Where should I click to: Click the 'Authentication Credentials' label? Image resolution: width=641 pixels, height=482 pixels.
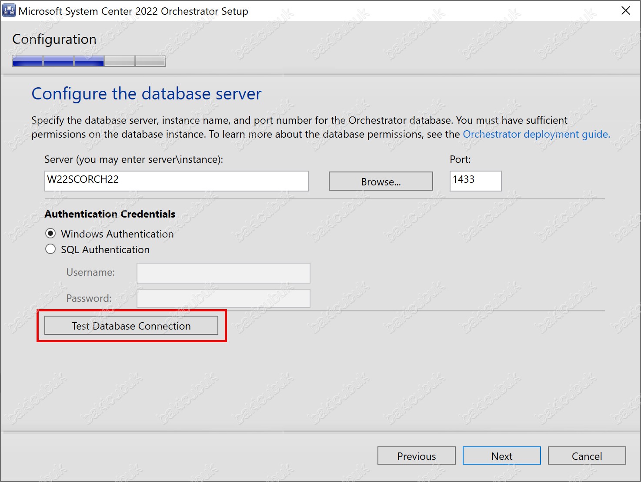[110, 214]
